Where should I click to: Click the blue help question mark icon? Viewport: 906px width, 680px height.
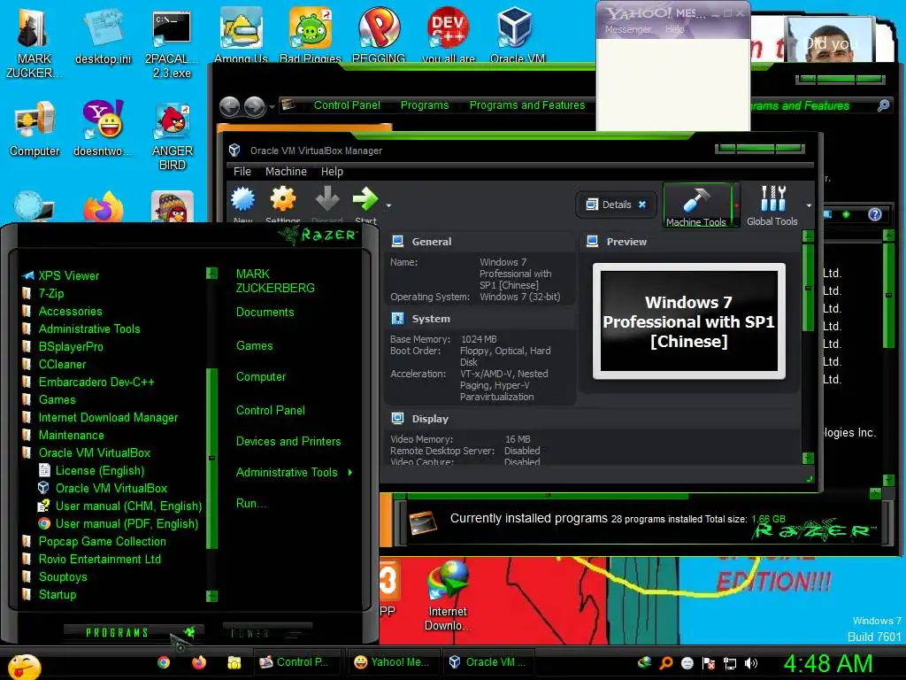pos(875,214)
